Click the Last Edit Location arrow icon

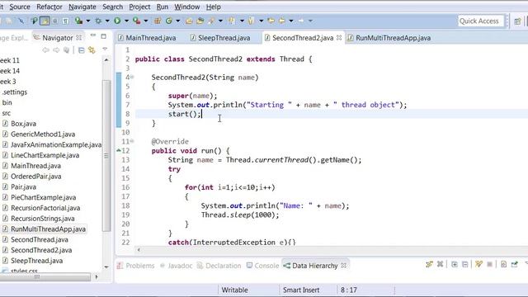pos(271,21)
